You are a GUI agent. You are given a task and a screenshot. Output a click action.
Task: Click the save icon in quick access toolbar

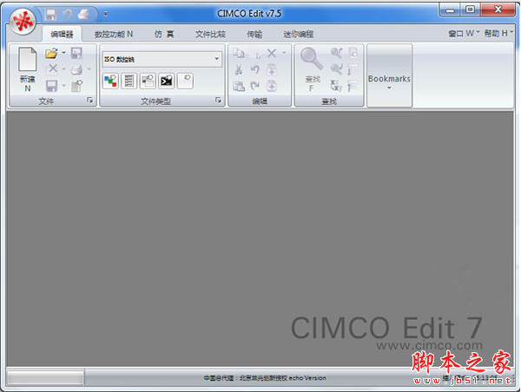click(51, 14)
